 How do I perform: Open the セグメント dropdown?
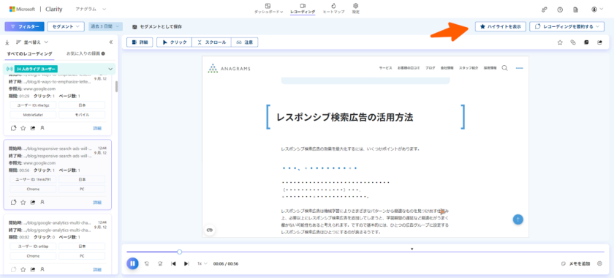coord(66,26)
